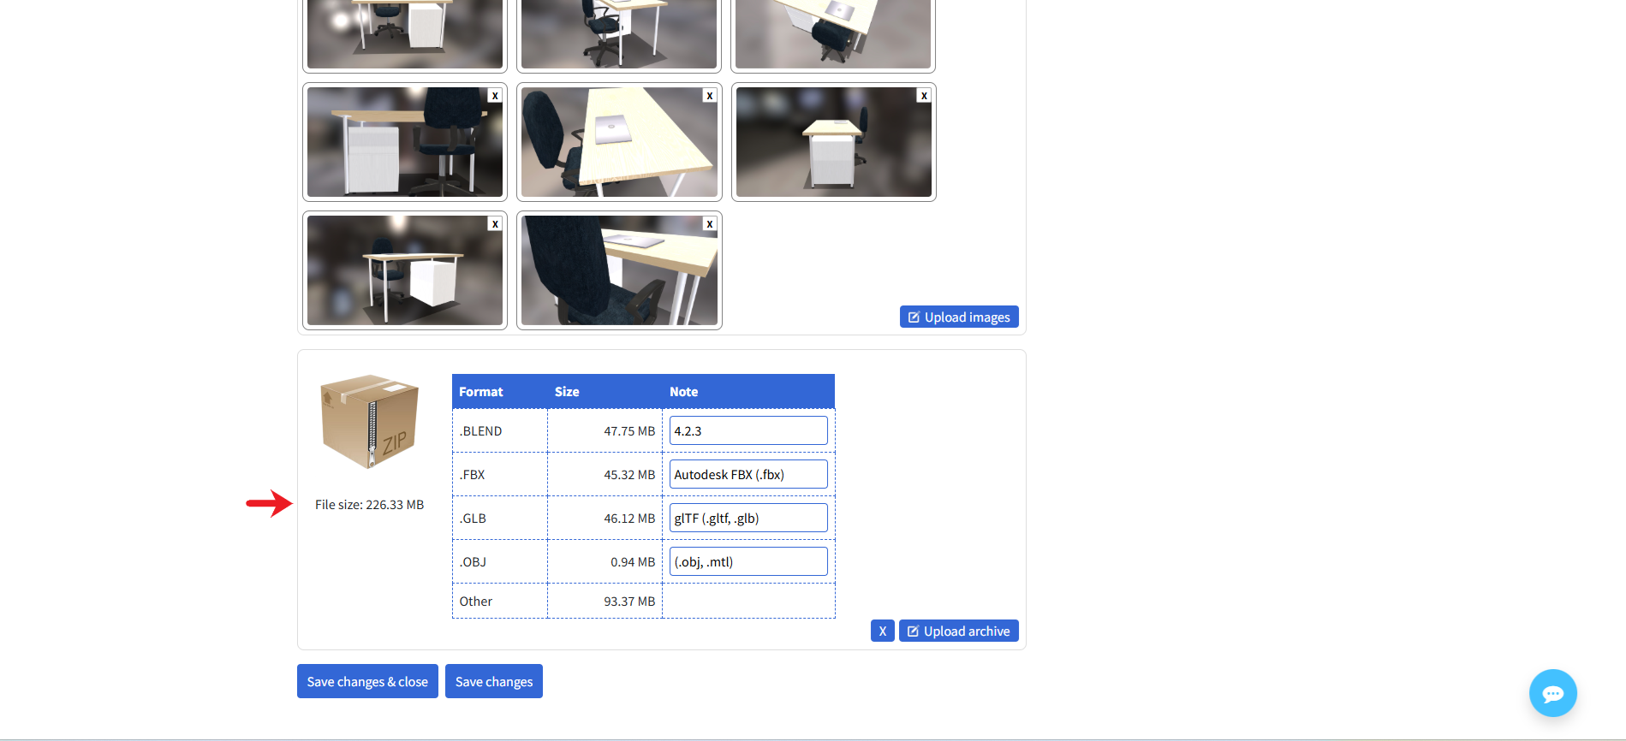Image resolution: width=1626 pixels, height=741 pixels.
Task: Click the Save changes button
Action: click(x=494, y=681)
